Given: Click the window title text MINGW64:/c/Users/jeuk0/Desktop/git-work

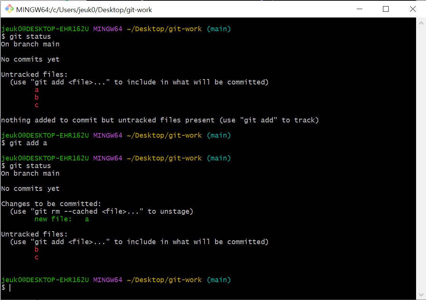Looking at the screenshot, I should coord(84,10).
